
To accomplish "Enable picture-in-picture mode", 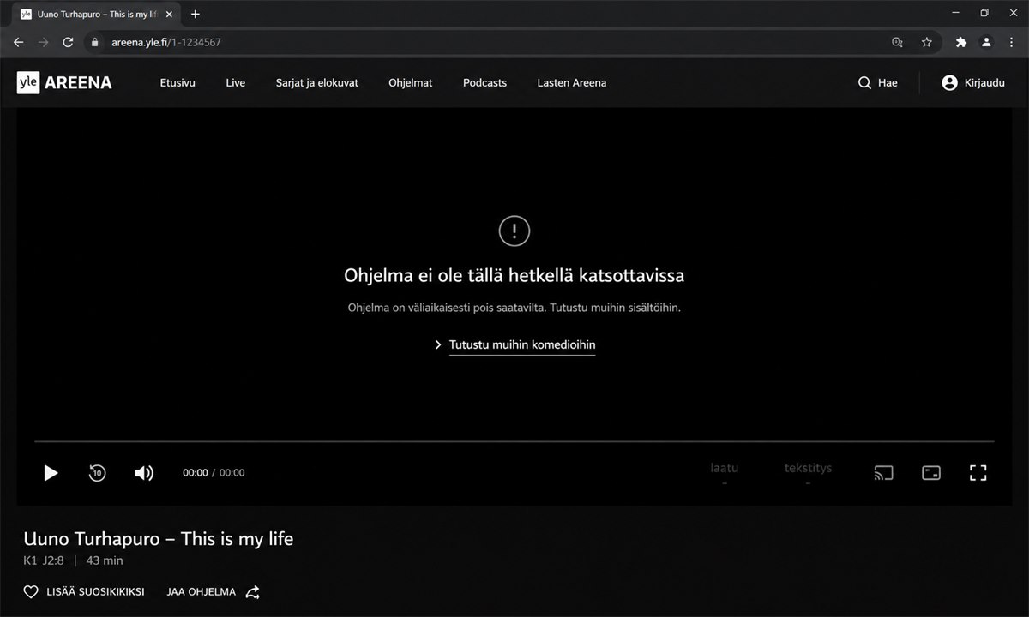I will (931, 473).
